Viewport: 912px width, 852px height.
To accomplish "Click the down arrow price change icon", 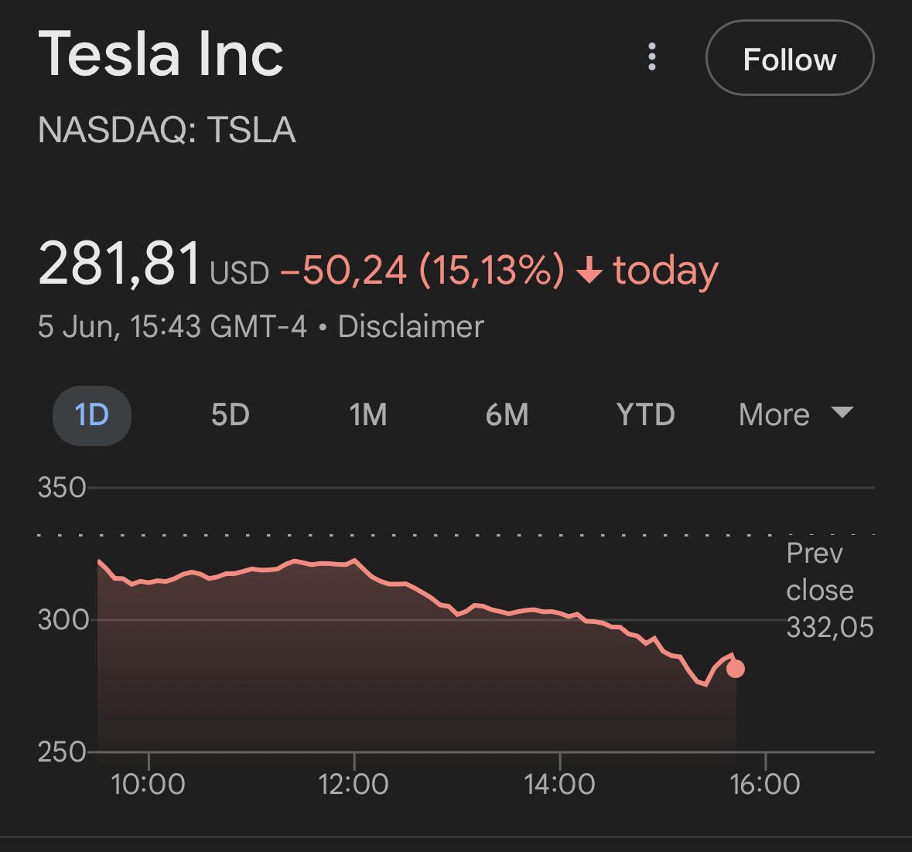I will pyautogui.click(x=589, y=271).
